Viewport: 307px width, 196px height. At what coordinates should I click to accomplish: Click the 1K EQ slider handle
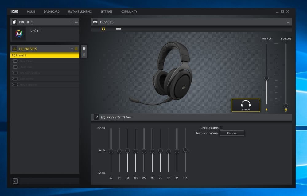pos(152,151)
